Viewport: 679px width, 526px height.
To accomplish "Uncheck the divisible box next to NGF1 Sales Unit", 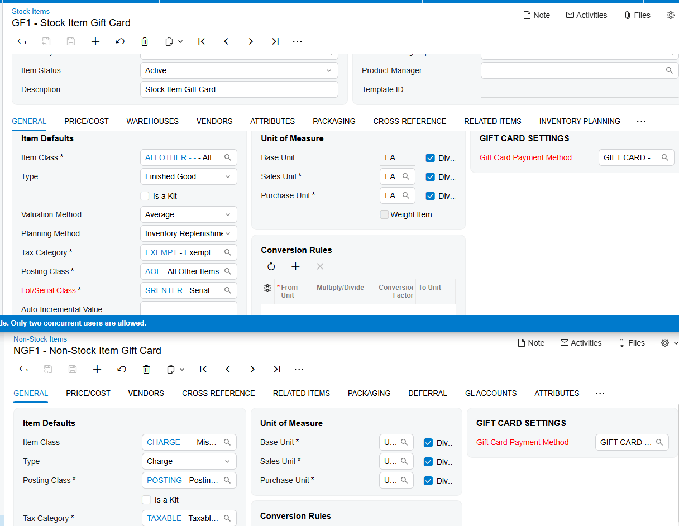I will 428,462.
